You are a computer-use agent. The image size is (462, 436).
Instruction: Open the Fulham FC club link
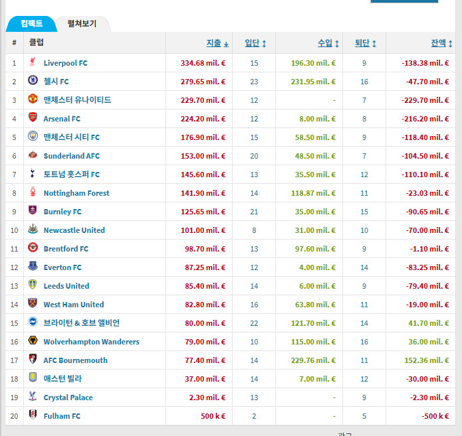62,416
